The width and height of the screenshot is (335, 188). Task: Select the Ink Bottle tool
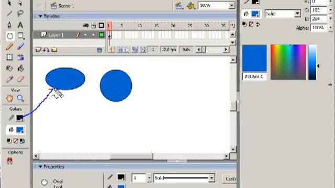tap(9, 68)
